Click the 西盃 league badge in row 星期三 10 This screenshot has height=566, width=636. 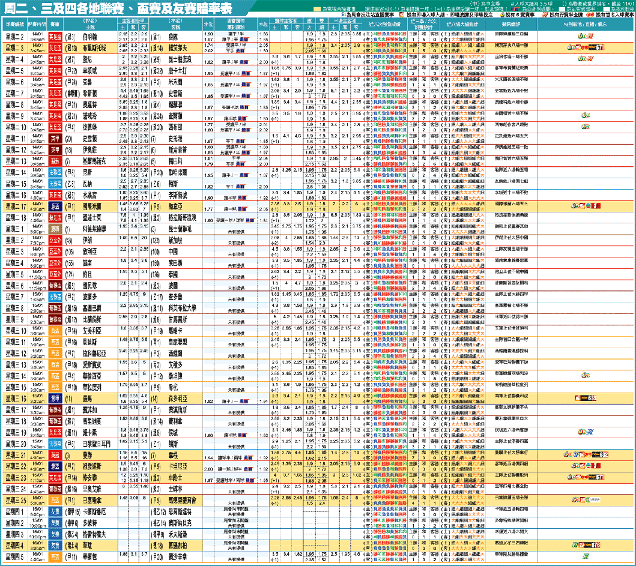[55, 331]
